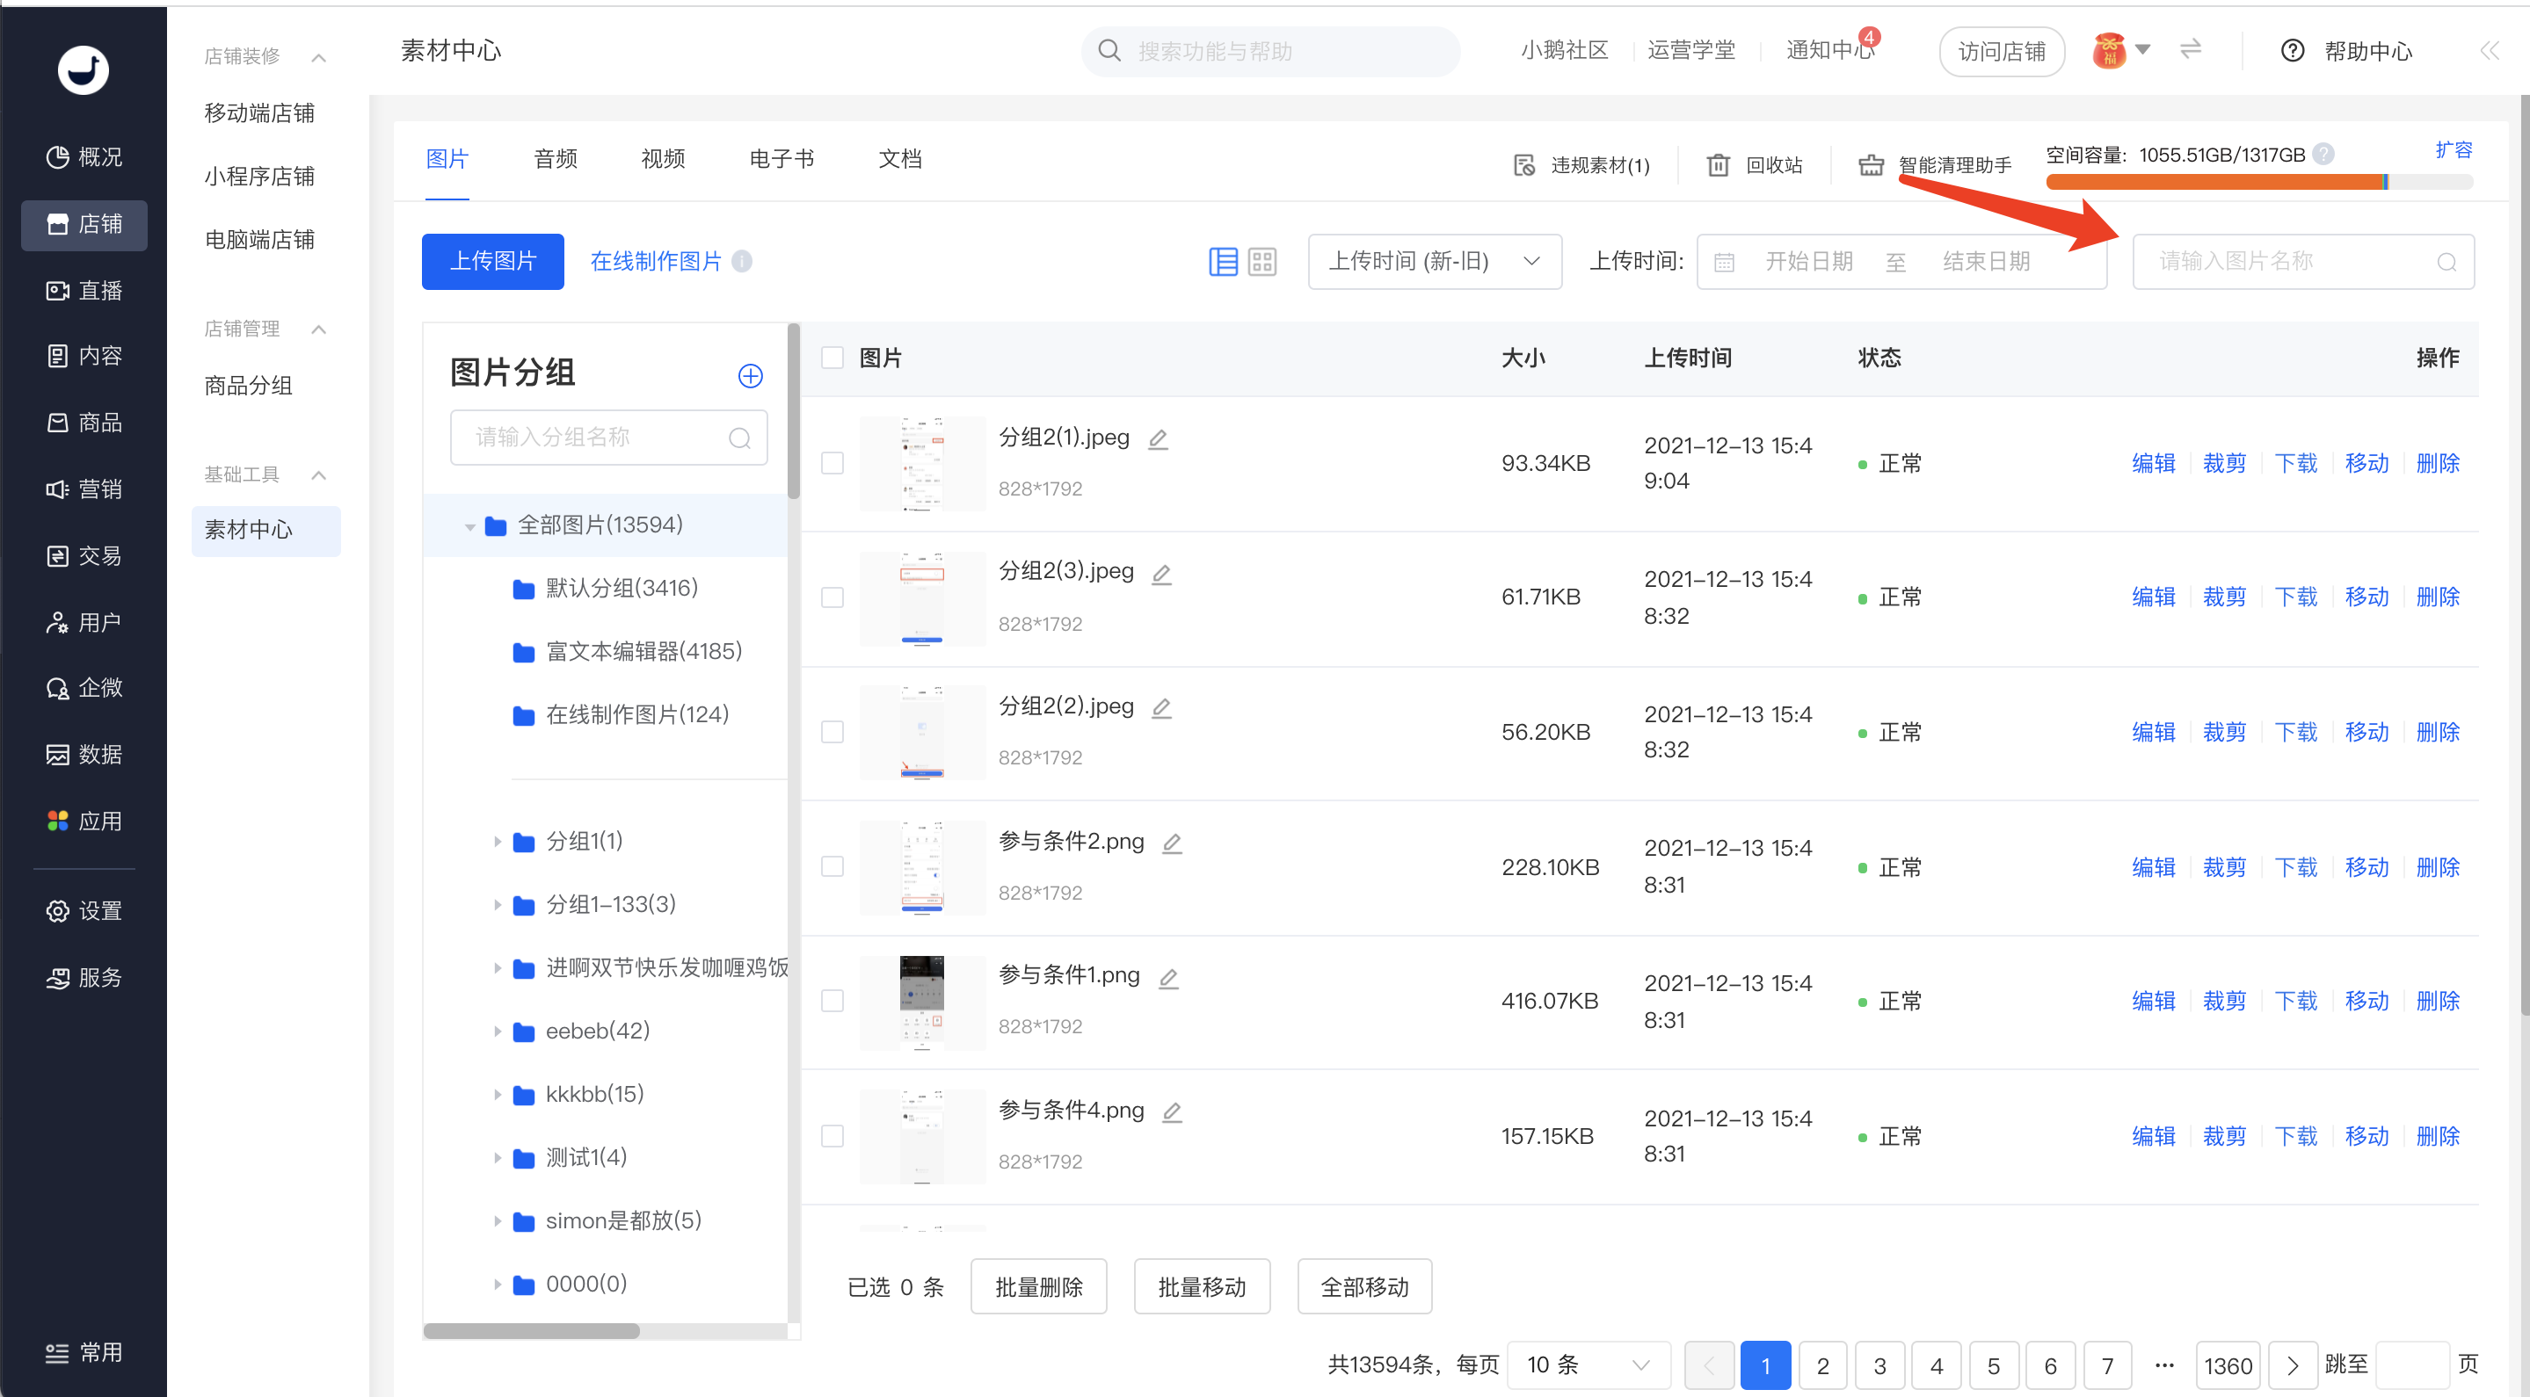Image resolution: width=2530 pixels, height=1397 pixels.
Task: Expand the 分组1(1) folder
Action: point(497,843)
